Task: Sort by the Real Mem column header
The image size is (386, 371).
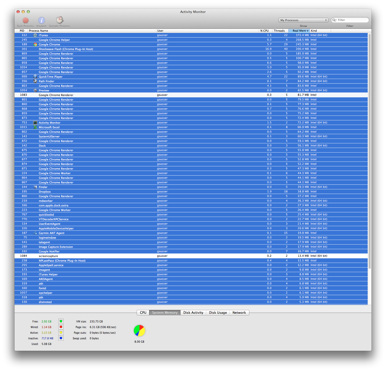Action: [x=299, y=31]
